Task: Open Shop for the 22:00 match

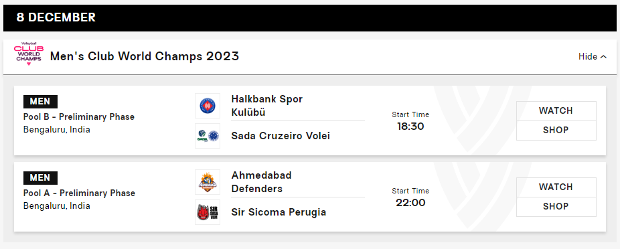Action: [x=556, y=207]
